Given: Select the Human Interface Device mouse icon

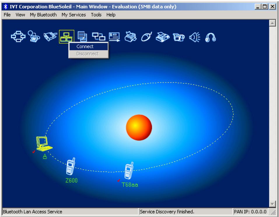Looking at the screenshot, I should click(146, 37).
